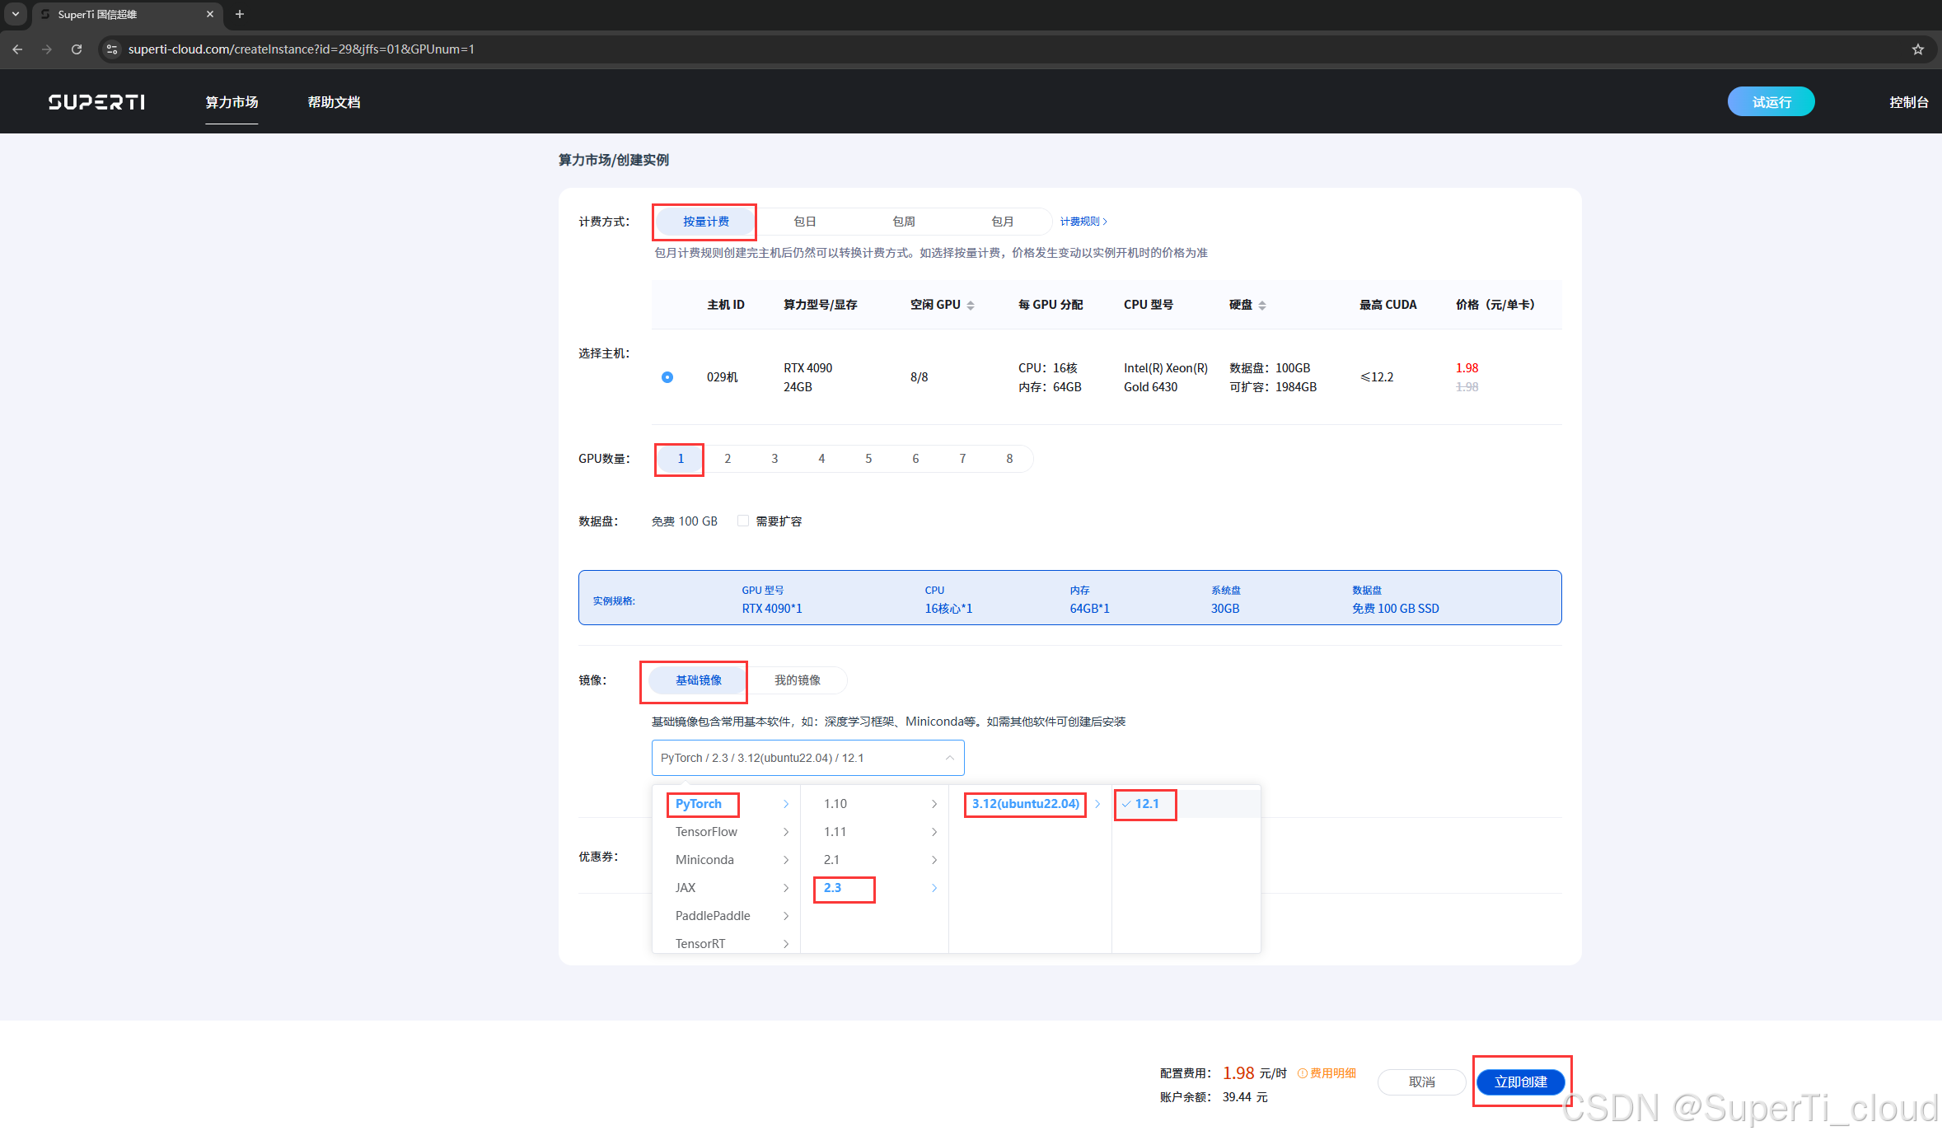Click browser forward arrow

click(x=47, y=49)
